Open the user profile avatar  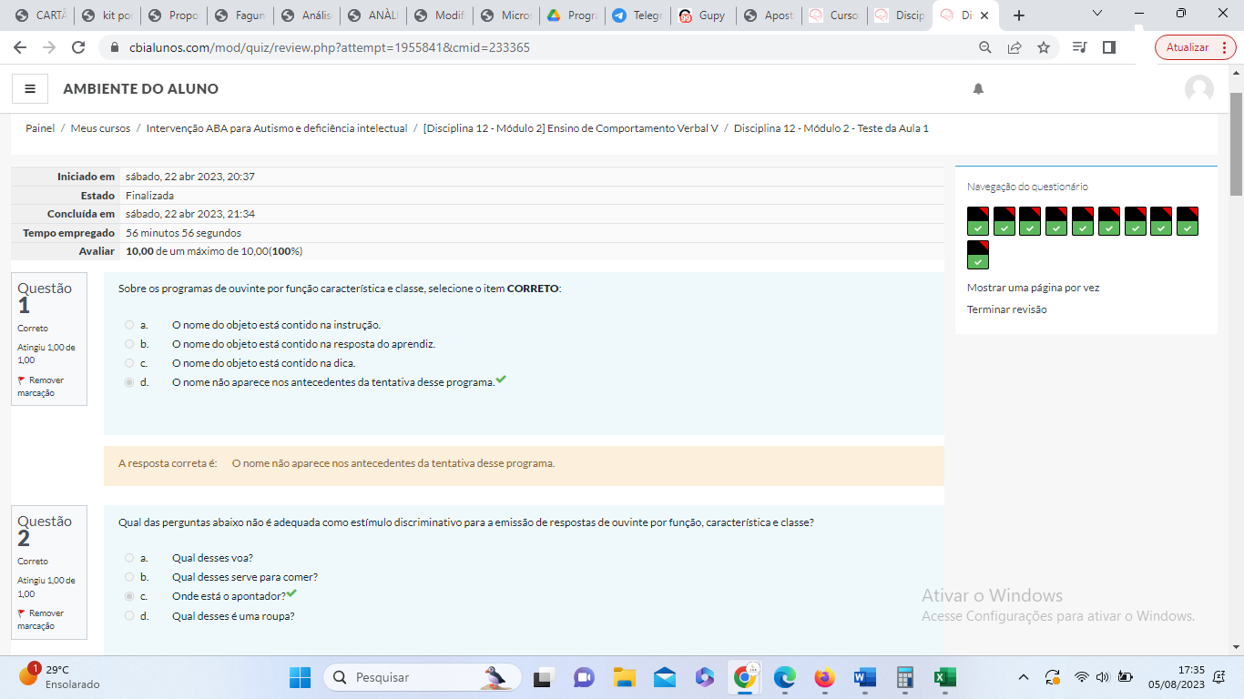click(1198, 88)
